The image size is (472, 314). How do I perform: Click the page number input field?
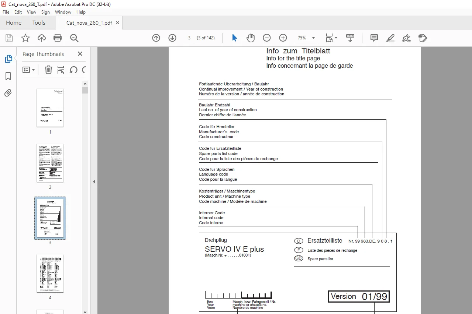point(189,38)
